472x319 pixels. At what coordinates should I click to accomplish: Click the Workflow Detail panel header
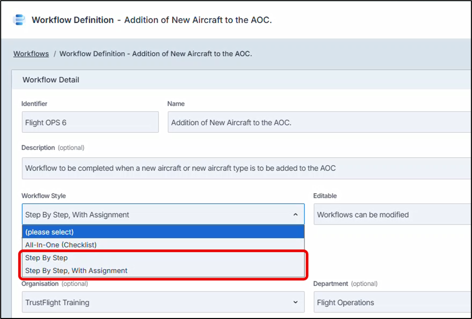tap(51, 80)
